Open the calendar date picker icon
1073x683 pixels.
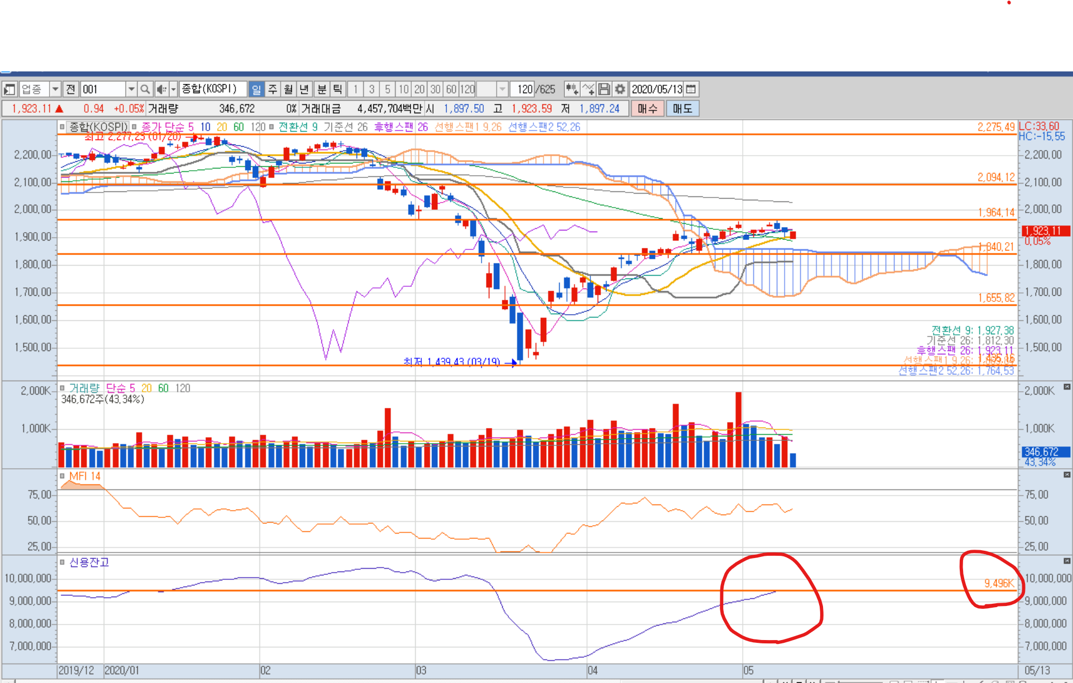pyautogui.click(x=691, y=89)
